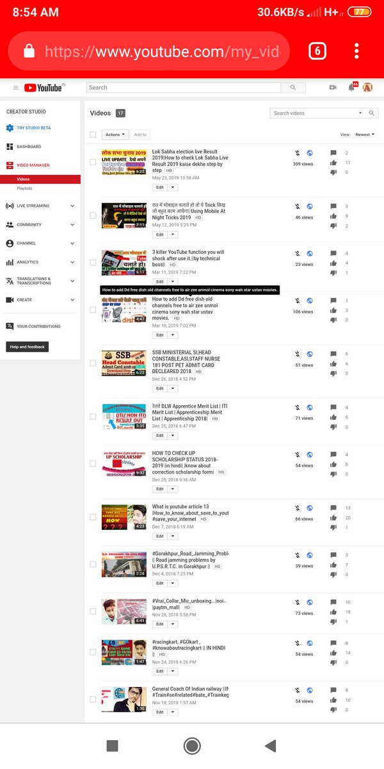384x769 pixels.
Task: Click likes icon for Lok Sabha election video
Action: (x=333, y=163)
